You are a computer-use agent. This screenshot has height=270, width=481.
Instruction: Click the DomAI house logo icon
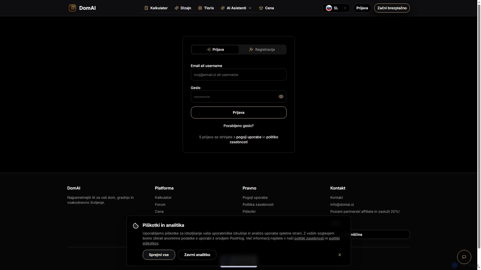73,8
